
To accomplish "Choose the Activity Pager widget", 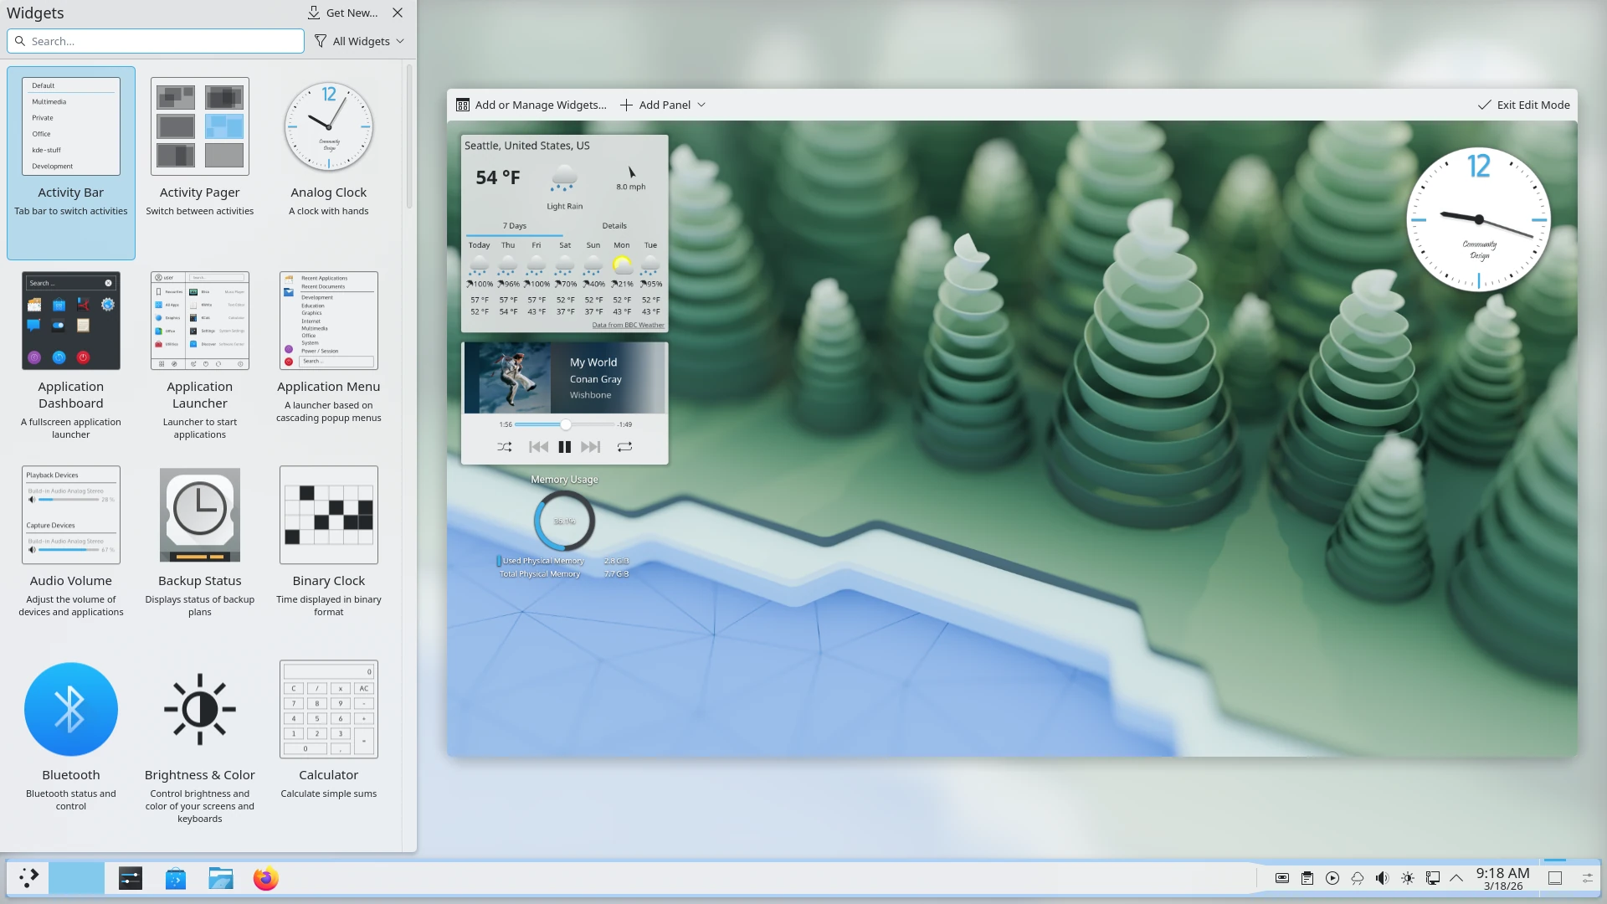I will (200, 163).
